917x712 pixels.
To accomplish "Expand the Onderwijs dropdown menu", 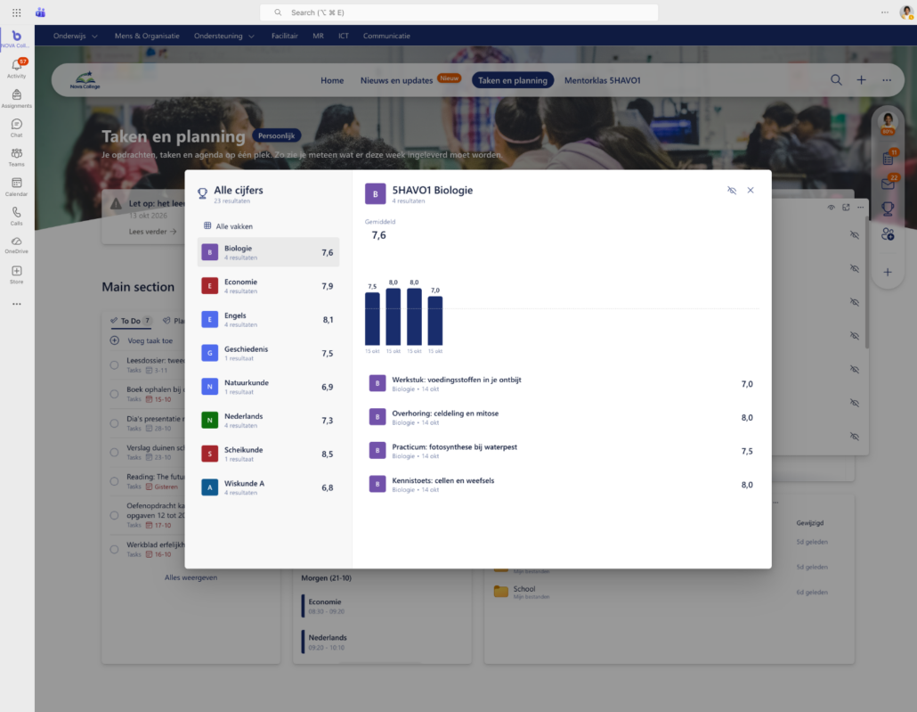I will click(x=76, y=36).
